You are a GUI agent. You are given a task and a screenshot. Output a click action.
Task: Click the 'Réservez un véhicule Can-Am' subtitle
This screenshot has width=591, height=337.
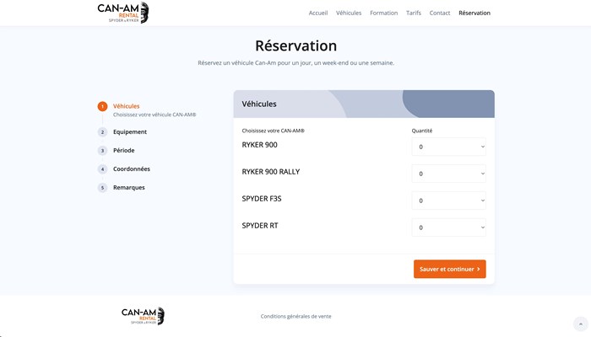tap(295, 63)
